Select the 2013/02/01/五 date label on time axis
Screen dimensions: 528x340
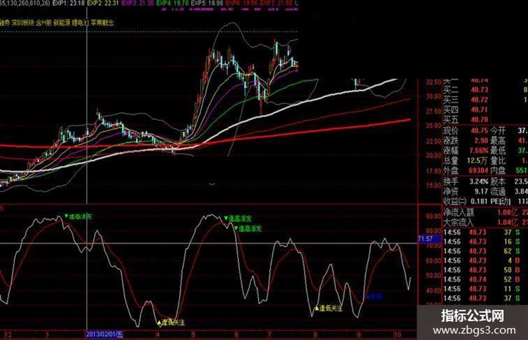point(104,334)
